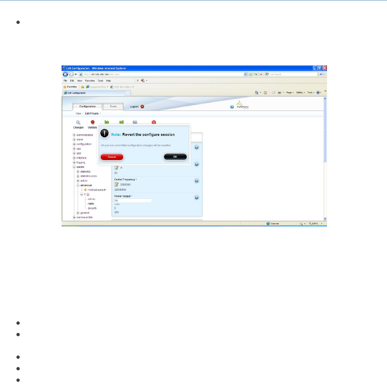The height and width of the screenshot is (385, 387).
Task: Collapse the sector tree node
Action: (x=74, y=167)
